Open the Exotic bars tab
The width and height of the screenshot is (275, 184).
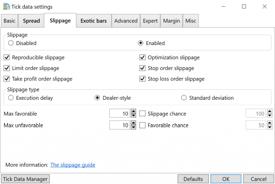pos(93,21)
